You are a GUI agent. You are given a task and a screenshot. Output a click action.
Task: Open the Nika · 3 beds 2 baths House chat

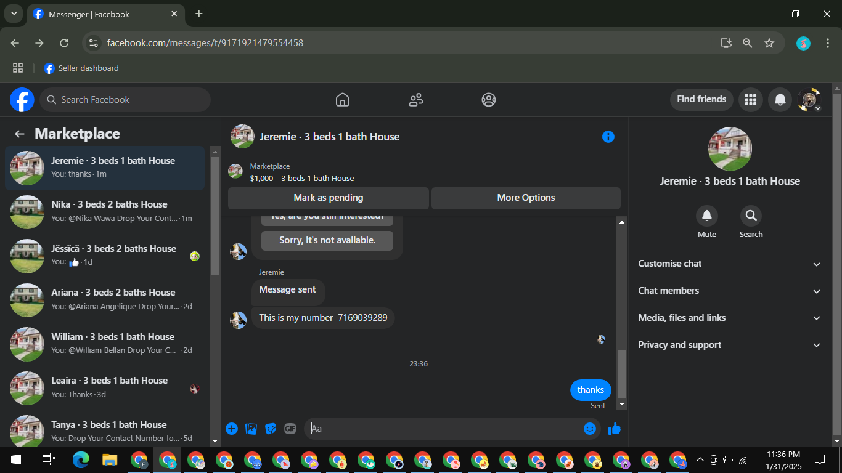pos(105,212)
